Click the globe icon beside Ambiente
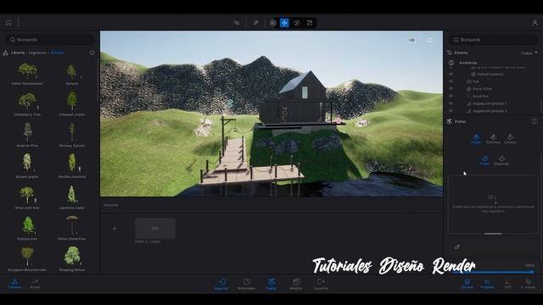The height and width of the screenshot is (305, 543). click(x=451, y=63)
